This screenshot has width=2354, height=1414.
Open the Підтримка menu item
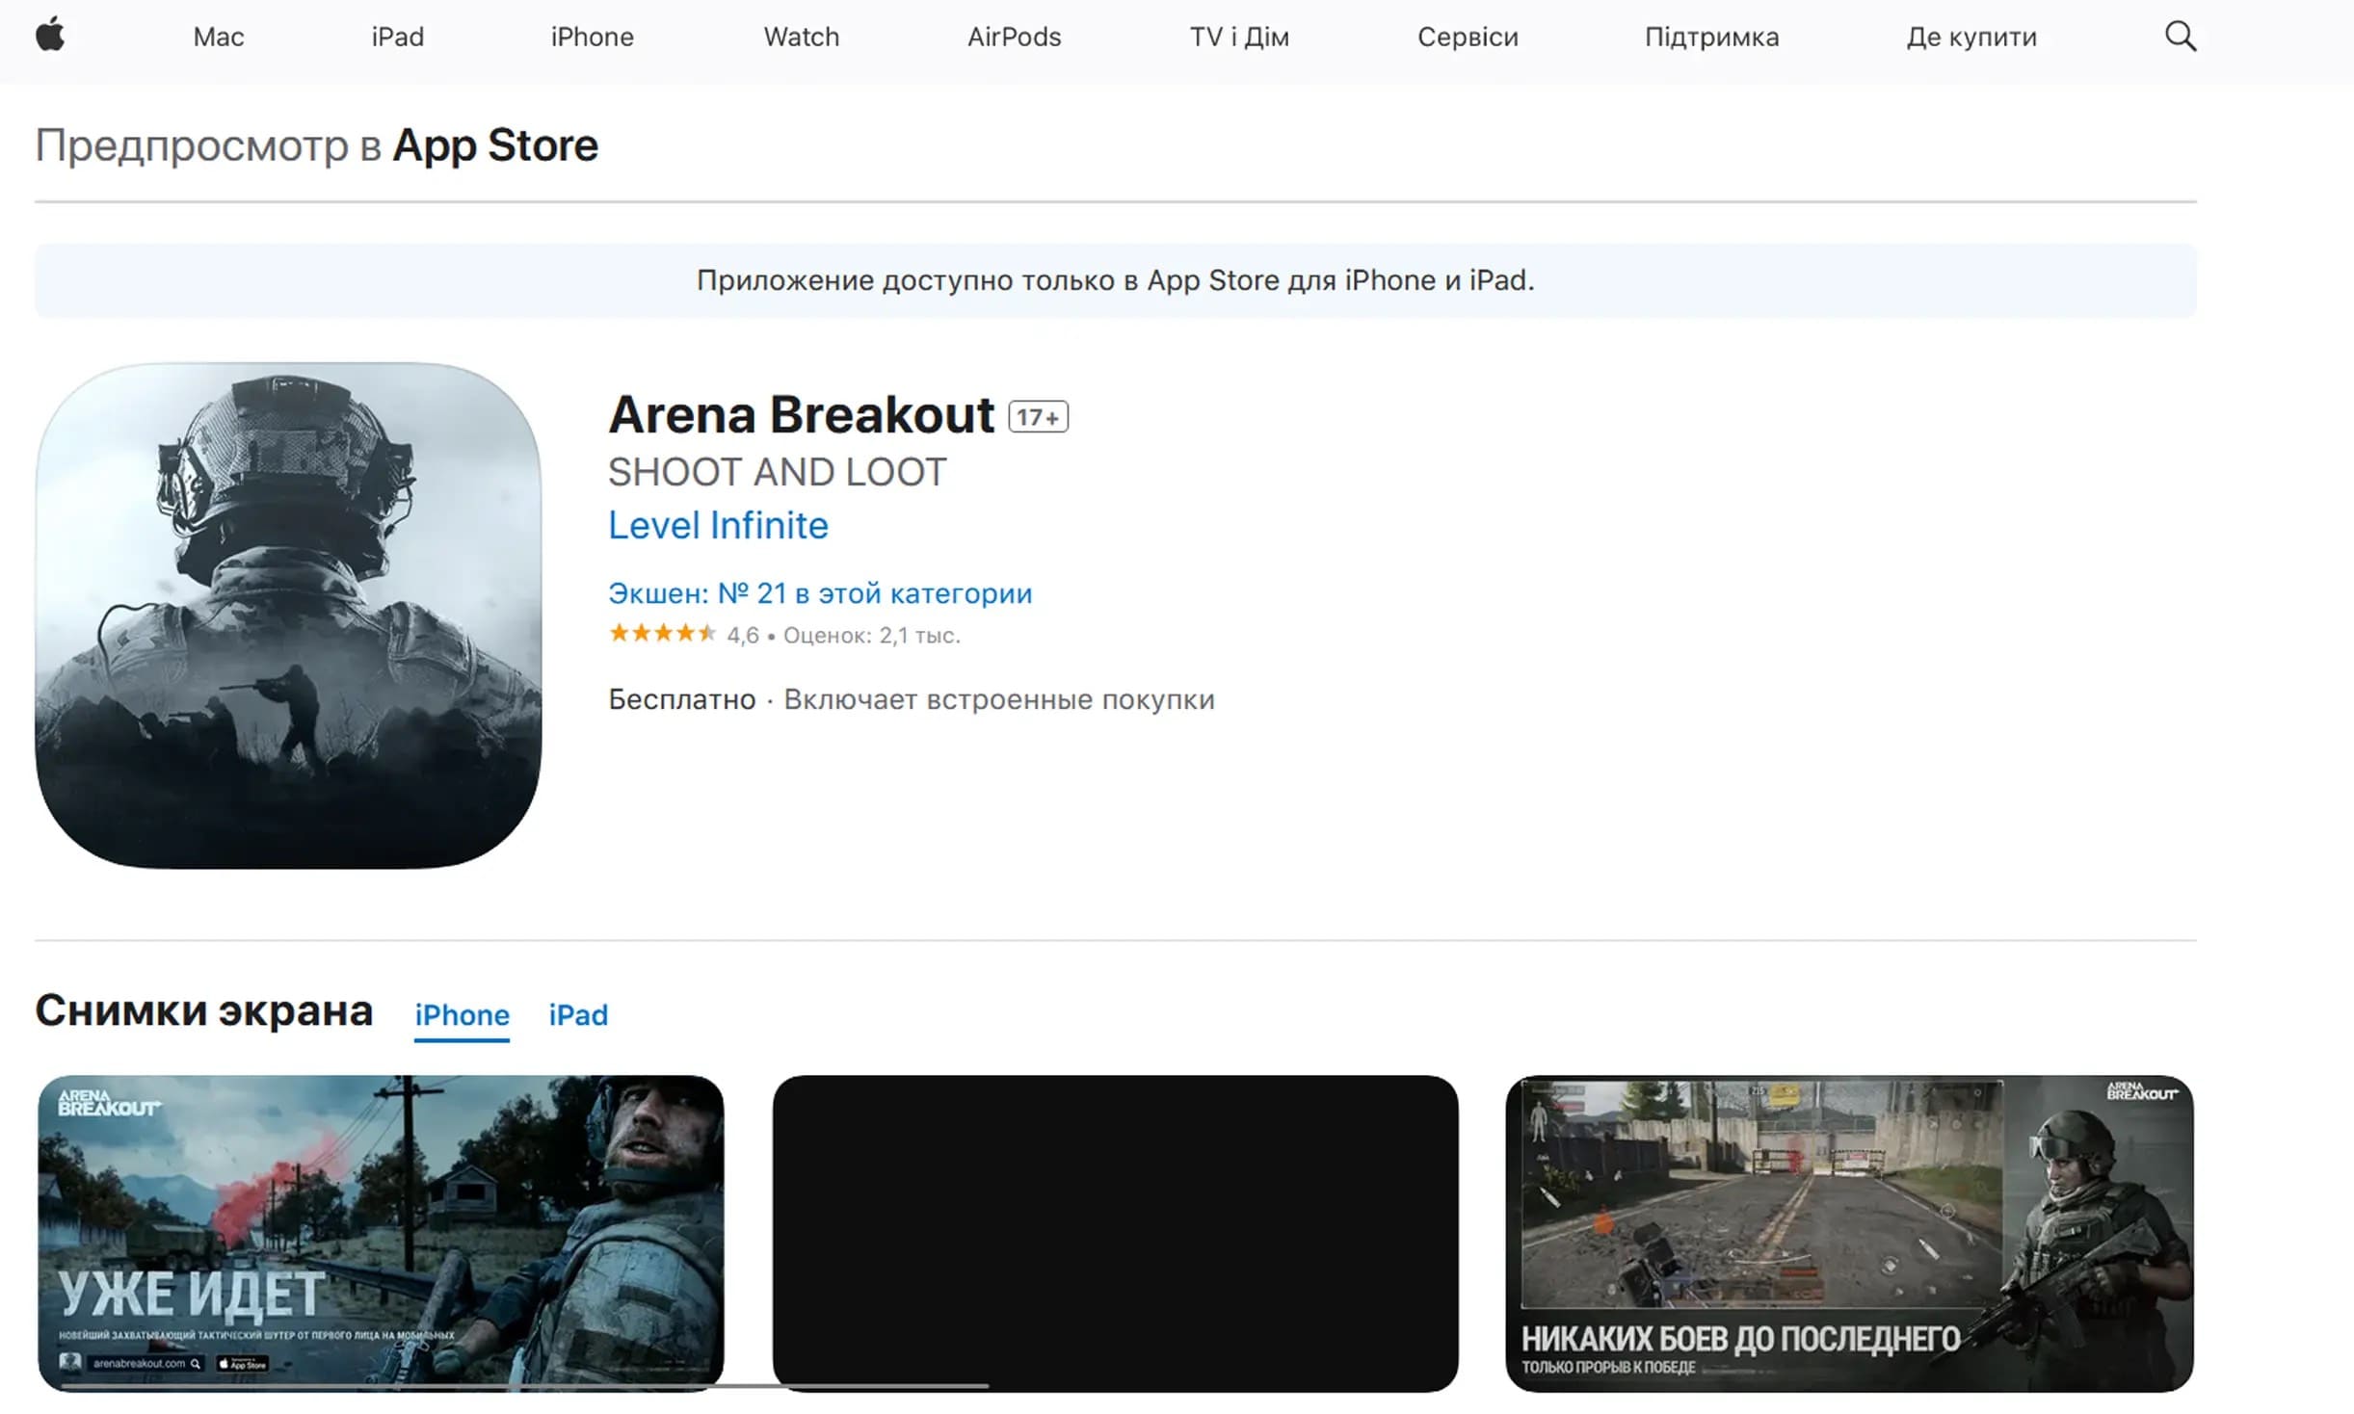point(1712,37)
